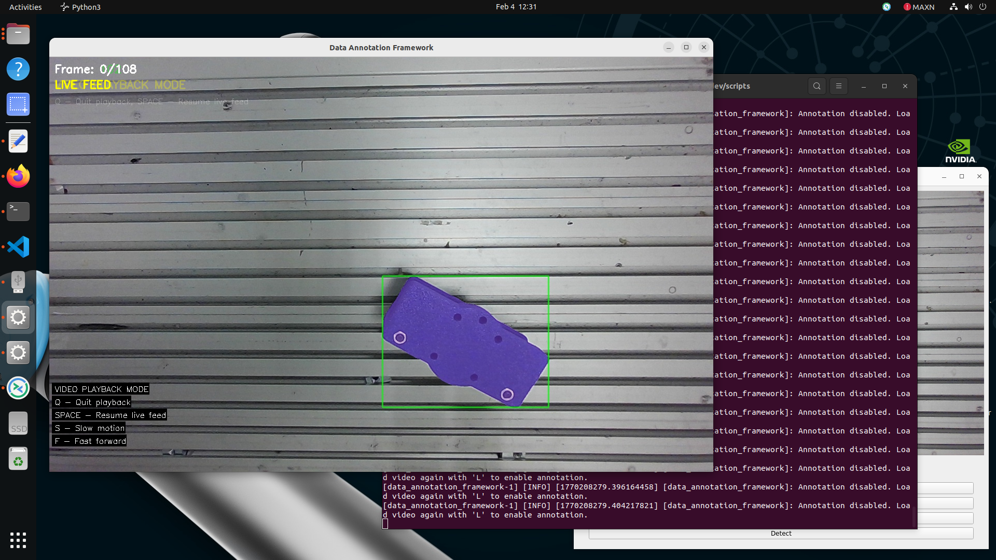Minimize the background camera window
The width and height of the screenshot is (996, 560).
pyautogui.click(x=944, y=176)
